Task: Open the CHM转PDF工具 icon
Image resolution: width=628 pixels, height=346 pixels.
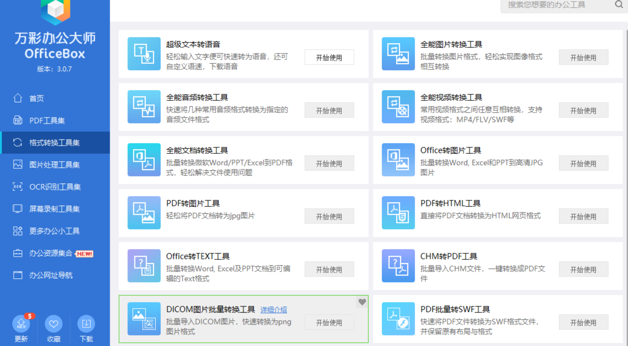Action: point(398,266)
